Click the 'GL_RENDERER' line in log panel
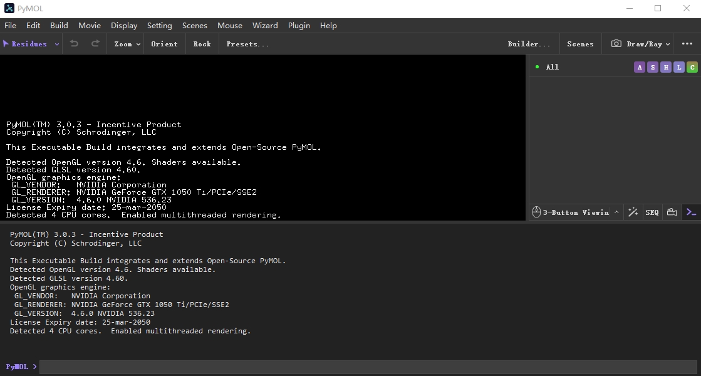The image size is (701, 376). (x=121, y=305)
